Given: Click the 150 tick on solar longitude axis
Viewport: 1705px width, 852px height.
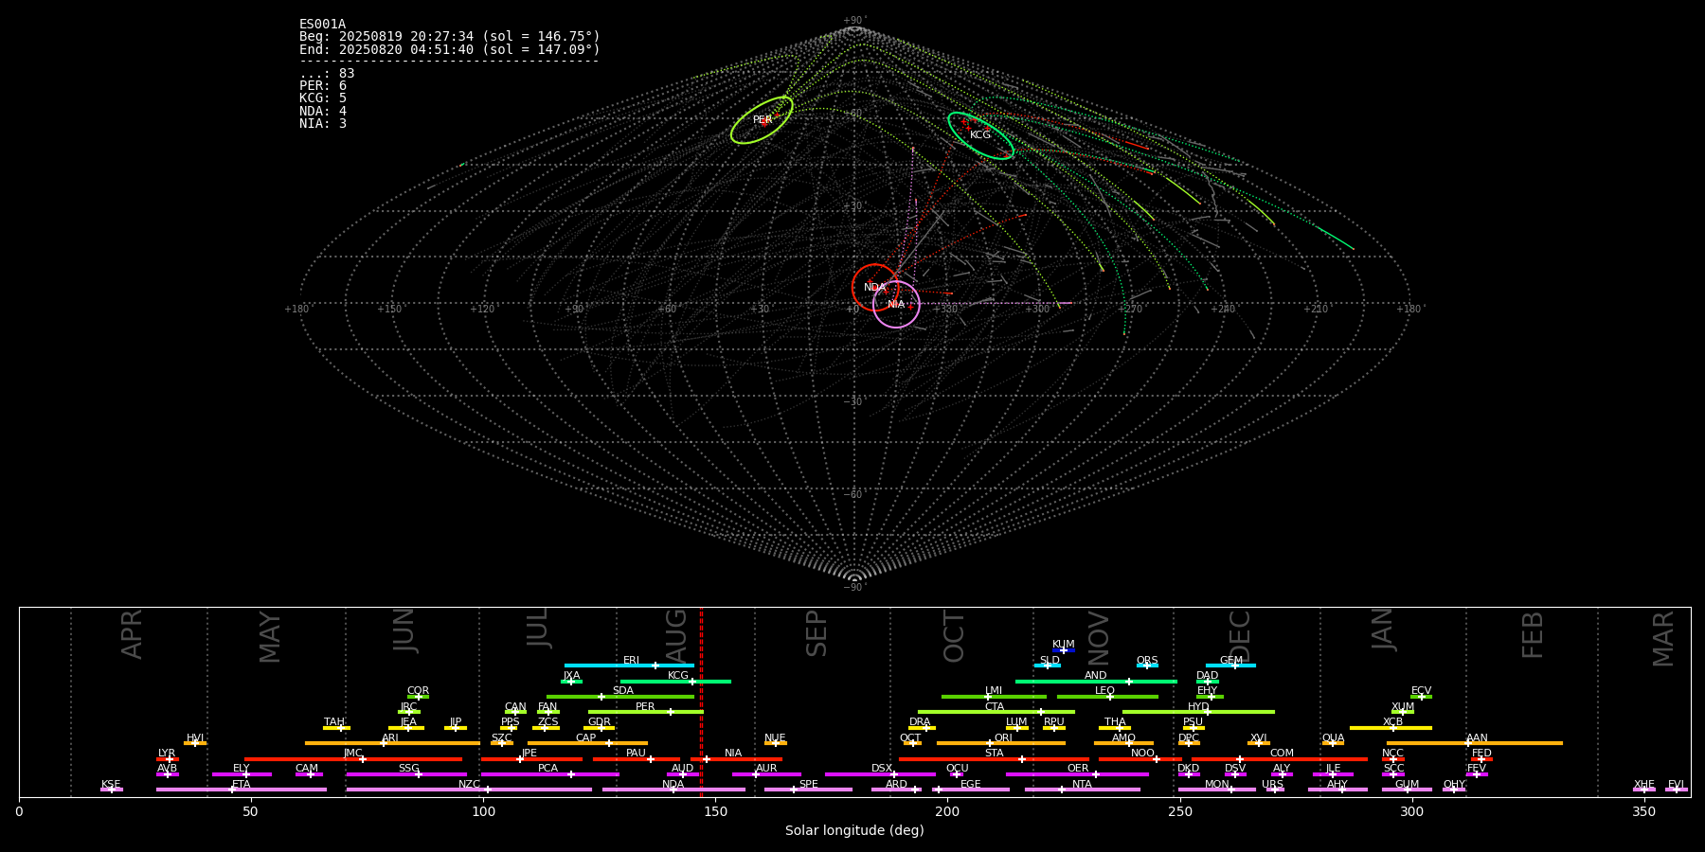Looking at the screenshot, I should 715,811.
